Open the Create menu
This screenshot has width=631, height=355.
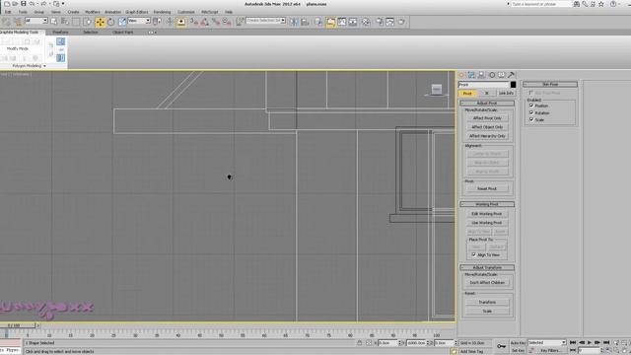click(73, 12)
